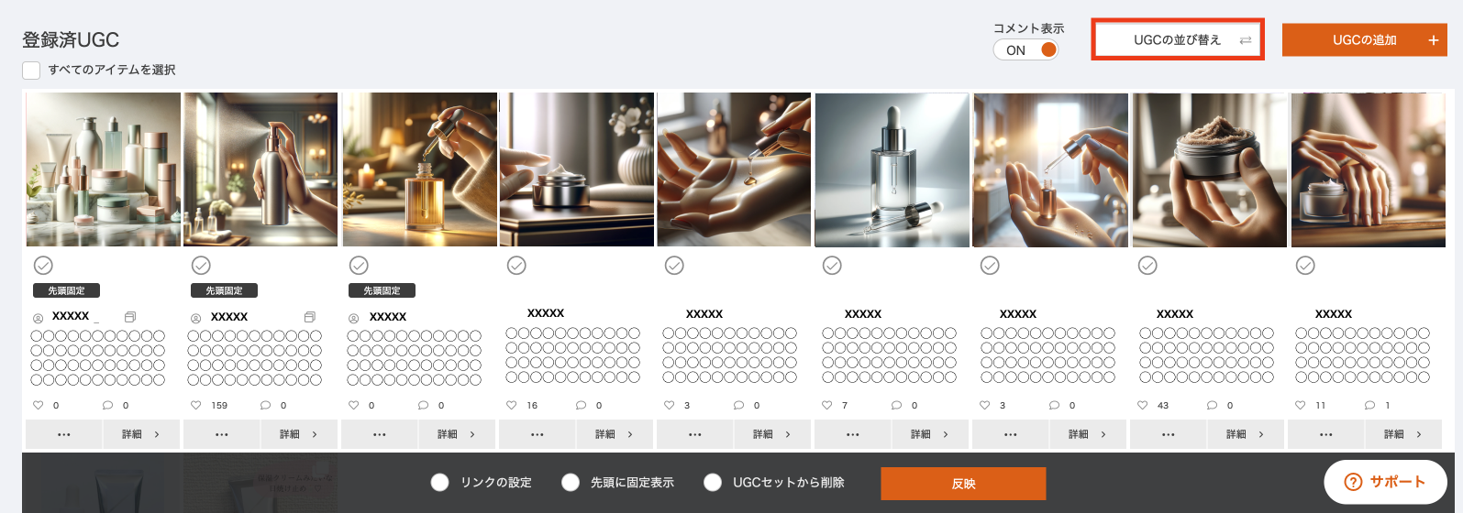Open the three-dots menu under the first item
Viewport: 1463px width, 513px height.
pyautogui.click(x=64, y=435)
